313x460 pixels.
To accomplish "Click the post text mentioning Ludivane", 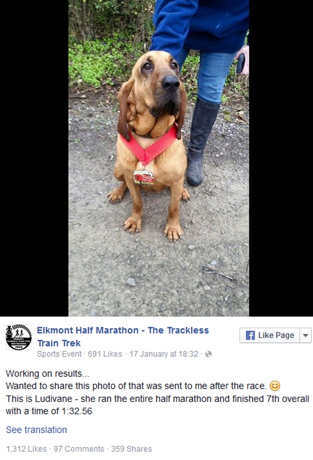I will (158, 405).
